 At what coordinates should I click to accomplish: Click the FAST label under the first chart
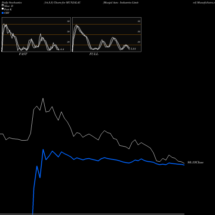23,54
